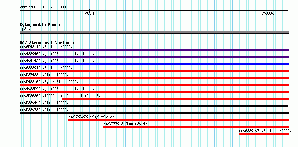This screenshot has height=147, width=298.
Task: Open nsv6333915 (Sedlazeck2020) variant label
Action: pyautogui.click(x=46, y=68)
